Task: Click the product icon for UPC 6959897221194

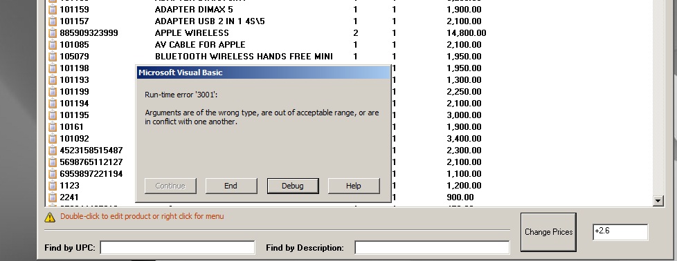Action: click(x=52, y=173)
